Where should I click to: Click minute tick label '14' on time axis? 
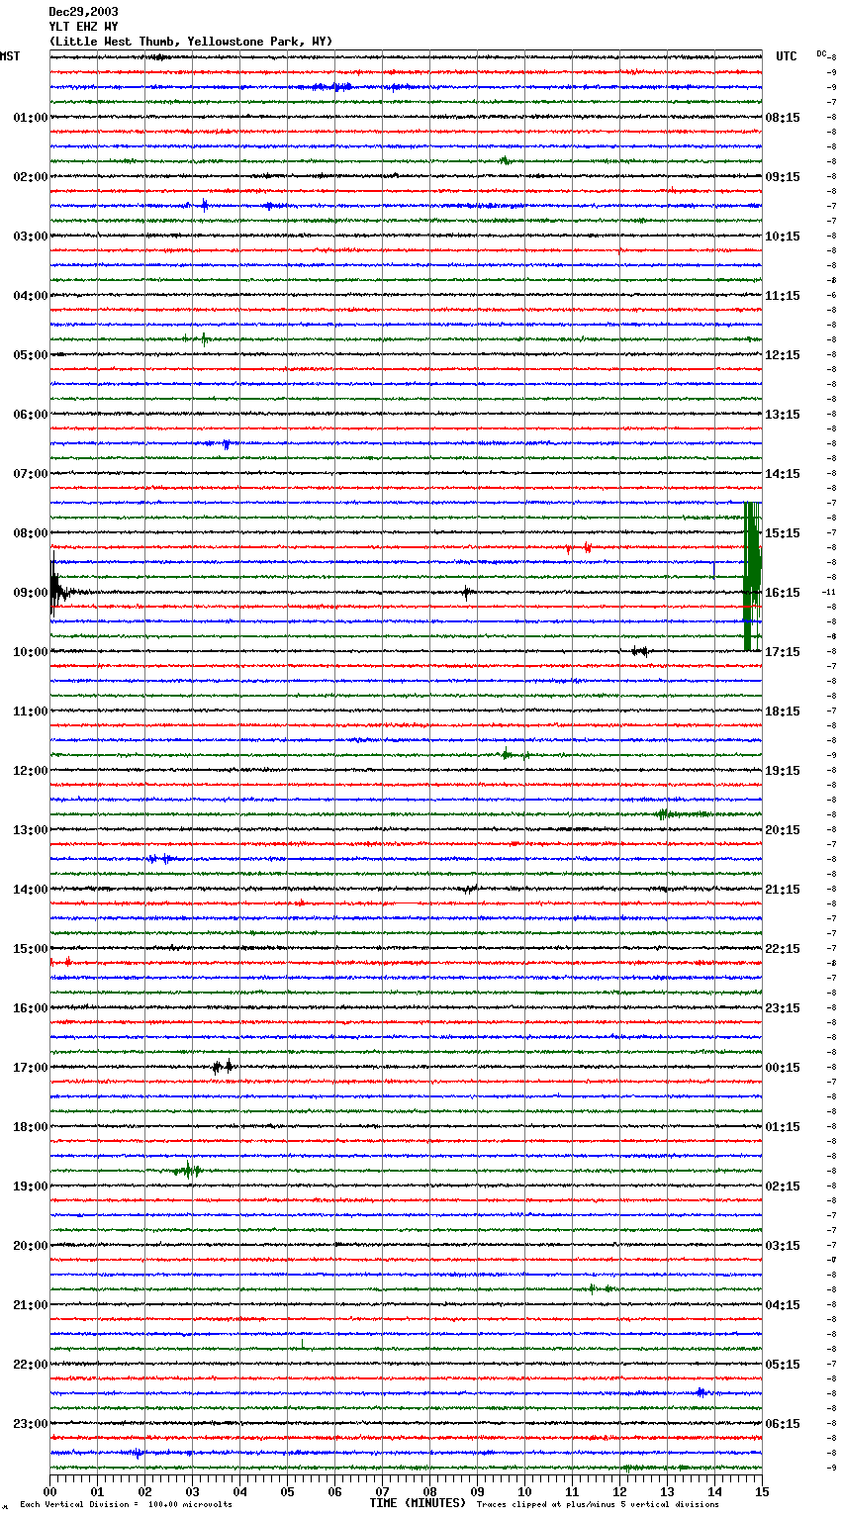click(714, 1491)
